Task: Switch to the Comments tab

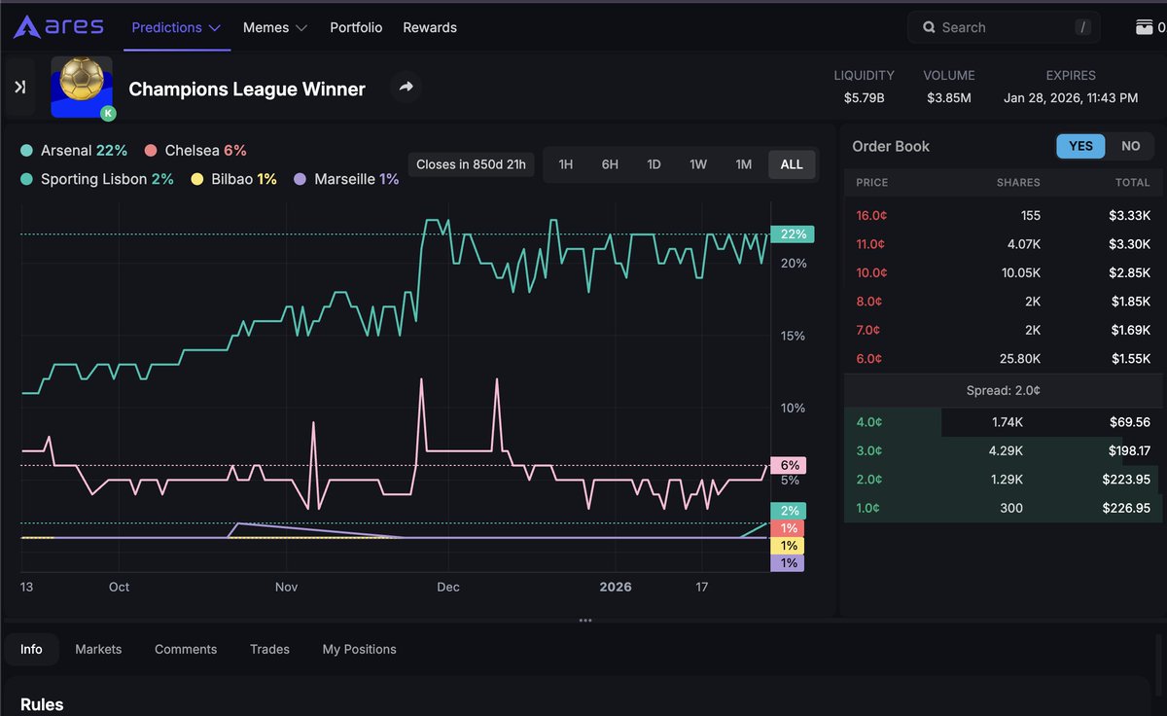Action: tap(186, 649)
